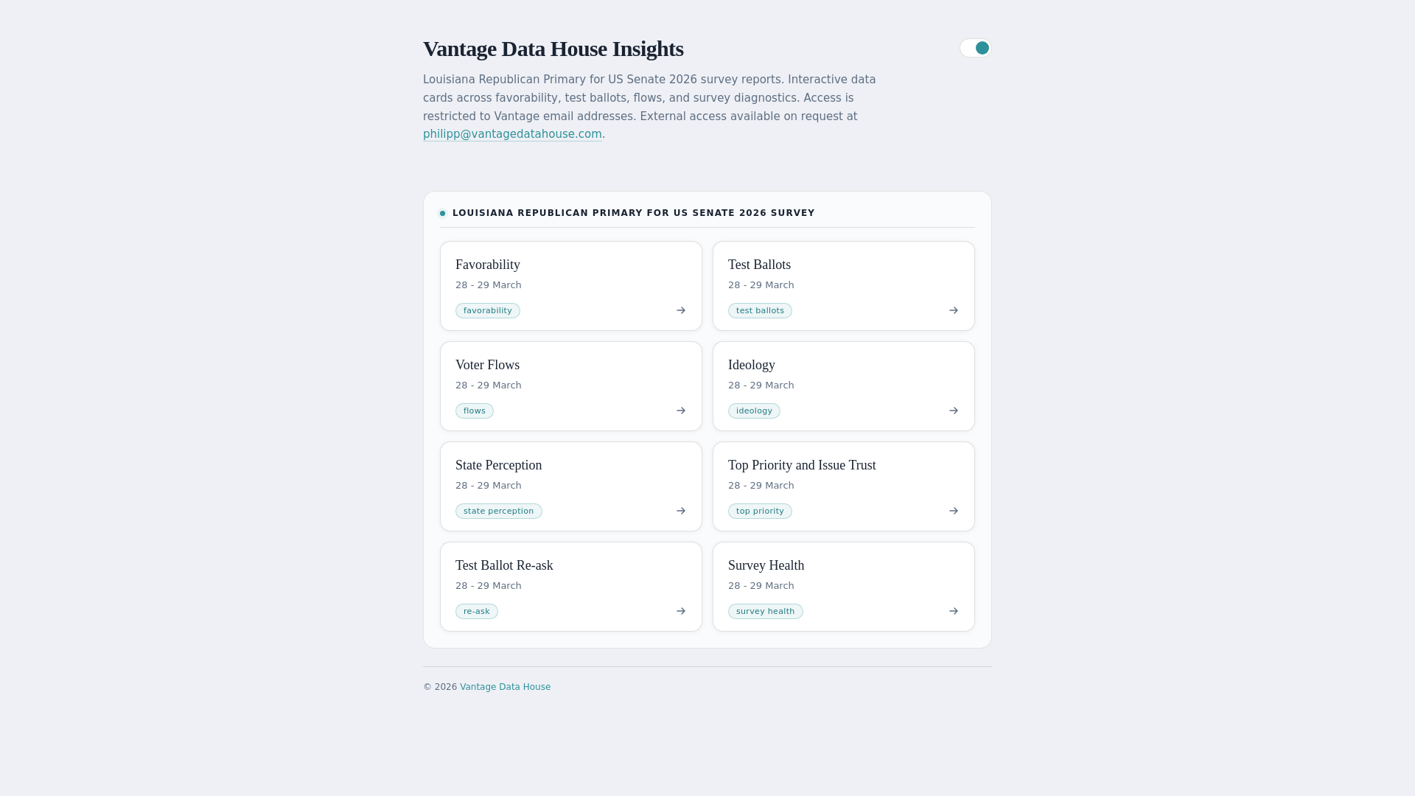This screenshot has height=796, width=1415.
Task: Click the Vantage Data House Insights heading
Action: (x=553, y=49)
